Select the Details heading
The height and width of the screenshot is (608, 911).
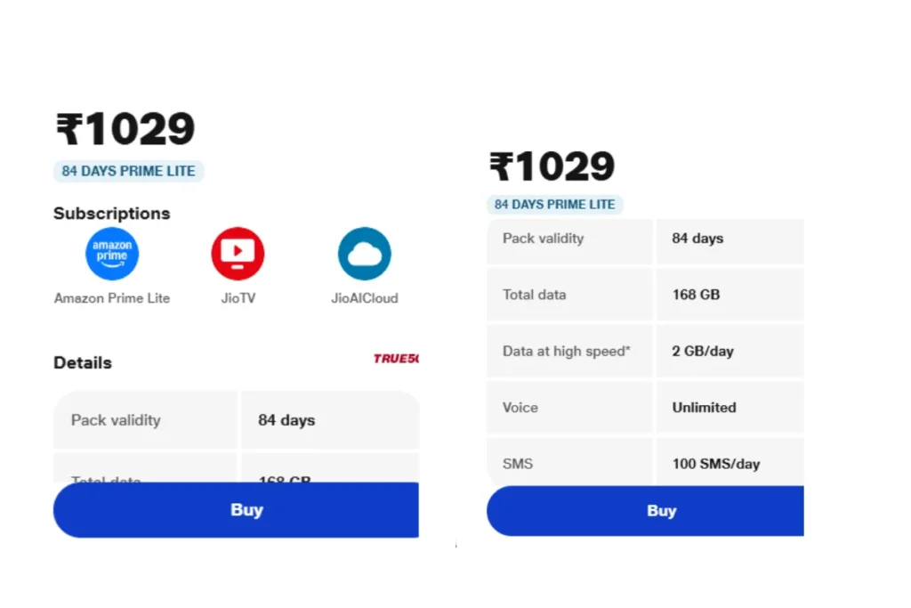click(x=83, y=362)
